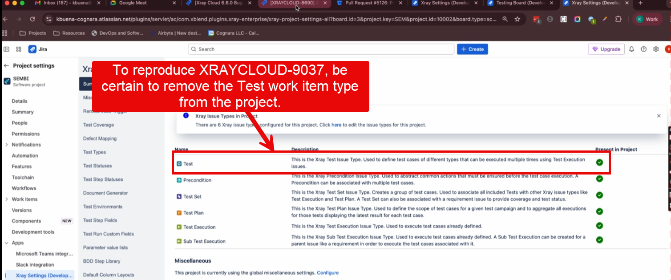Bookmark page with the star icon
The height and width of the screenshot is (280, 671).
[517, 20]
